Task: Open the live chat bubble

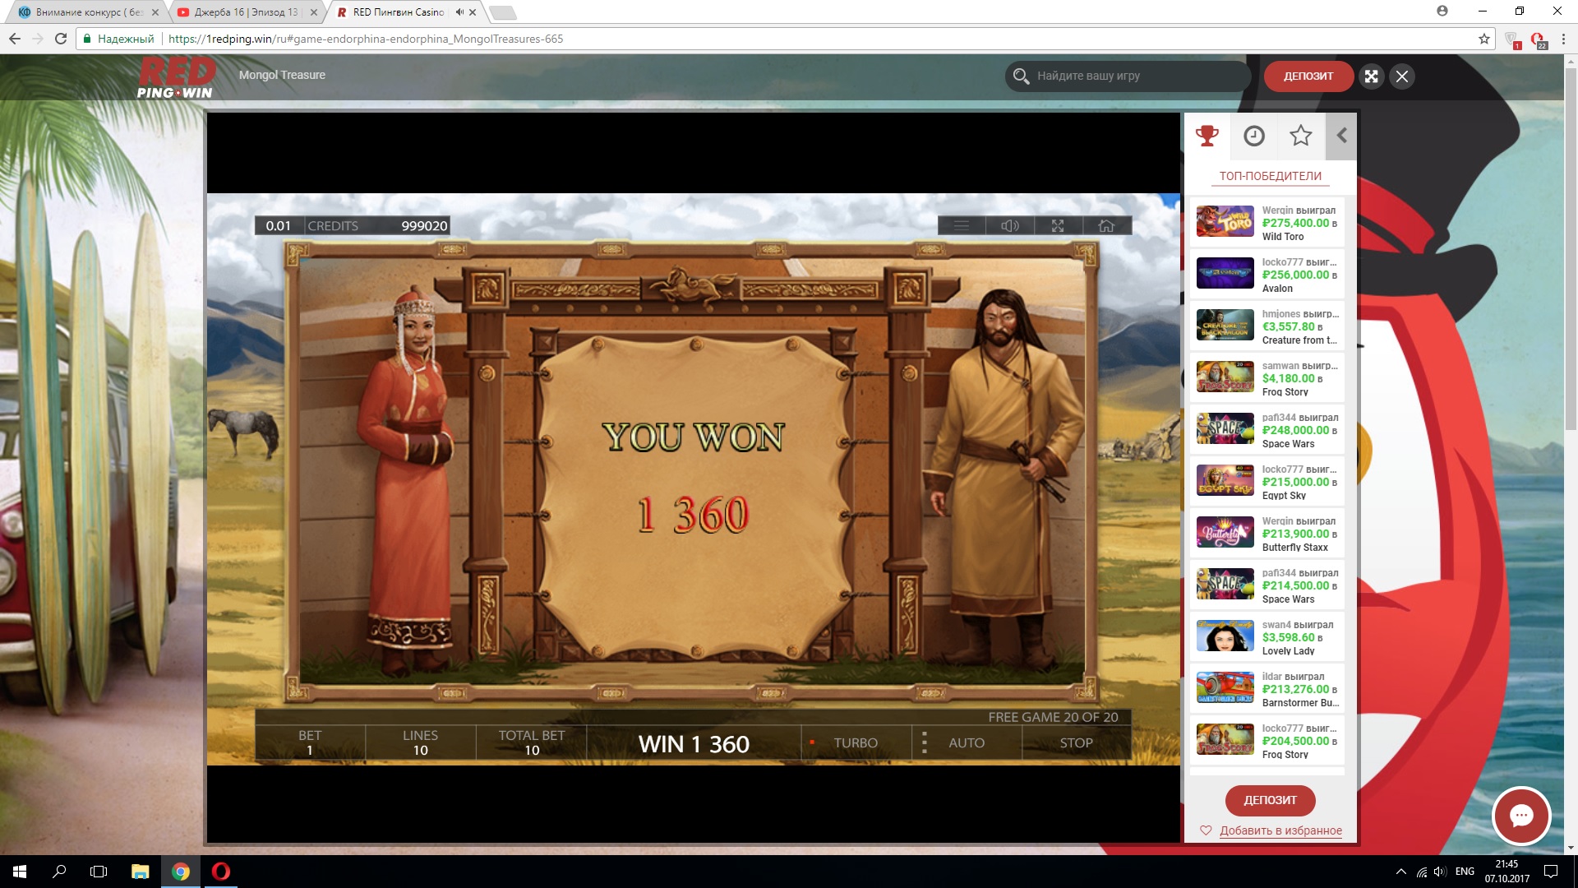Action: coord(1521,816)
